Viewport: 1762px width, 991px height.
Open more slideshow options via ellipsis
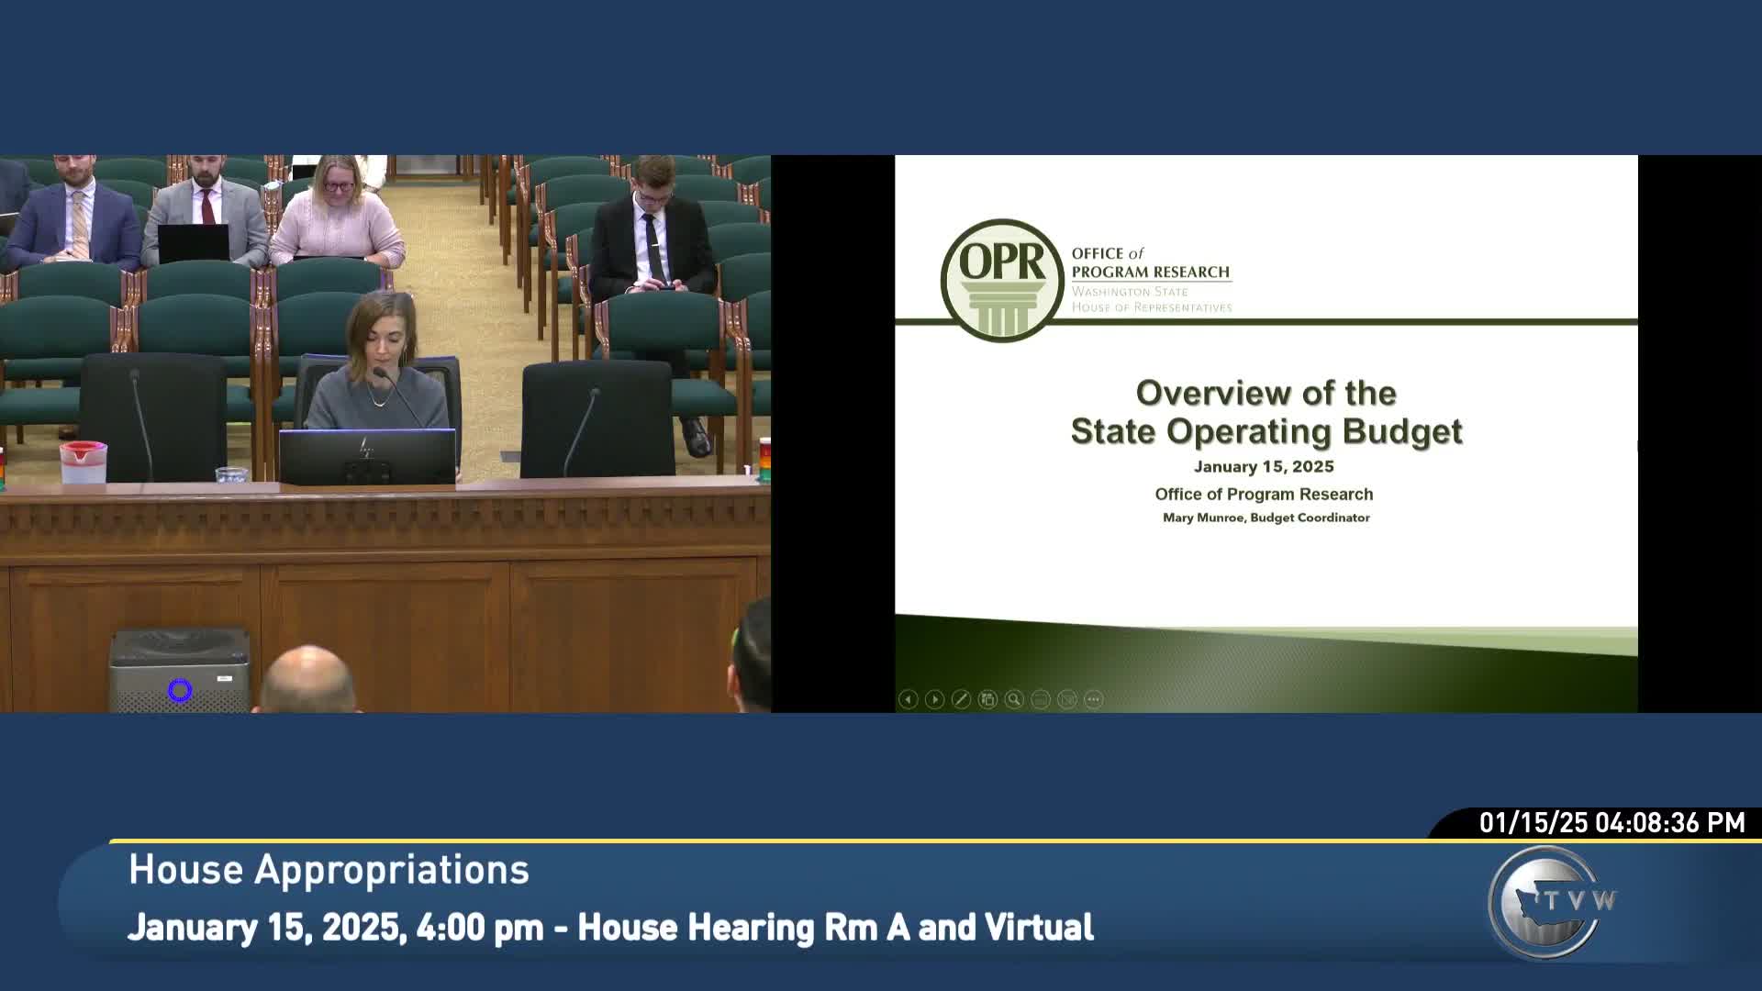[x=1090, y=700]
